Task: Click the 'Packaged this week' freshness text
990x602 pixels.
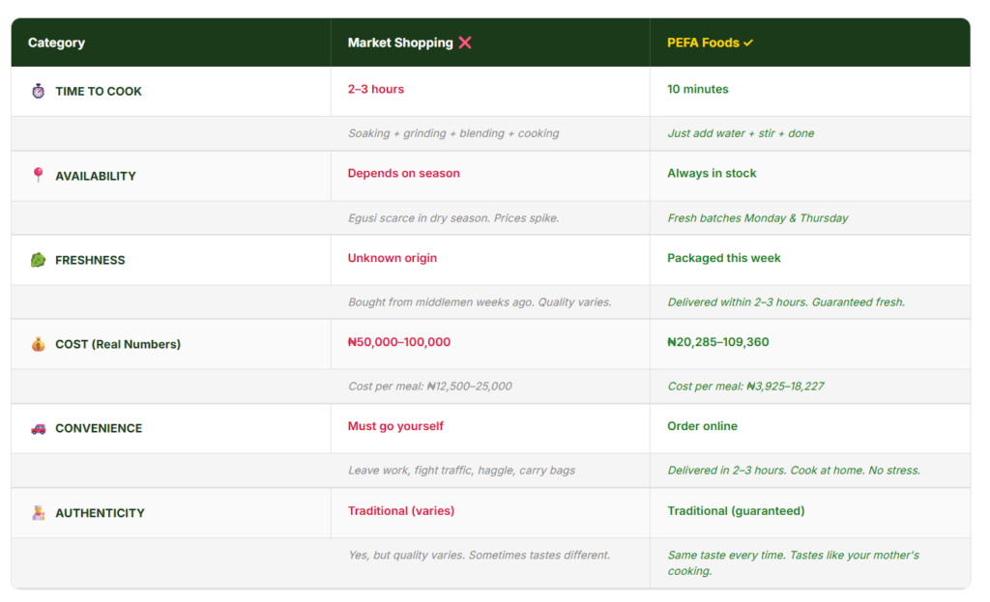Action: pyautogui.click(x=724, y=258)
